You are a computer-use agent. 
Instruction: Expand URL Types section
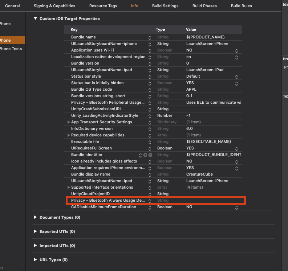[x=35, y=260]
